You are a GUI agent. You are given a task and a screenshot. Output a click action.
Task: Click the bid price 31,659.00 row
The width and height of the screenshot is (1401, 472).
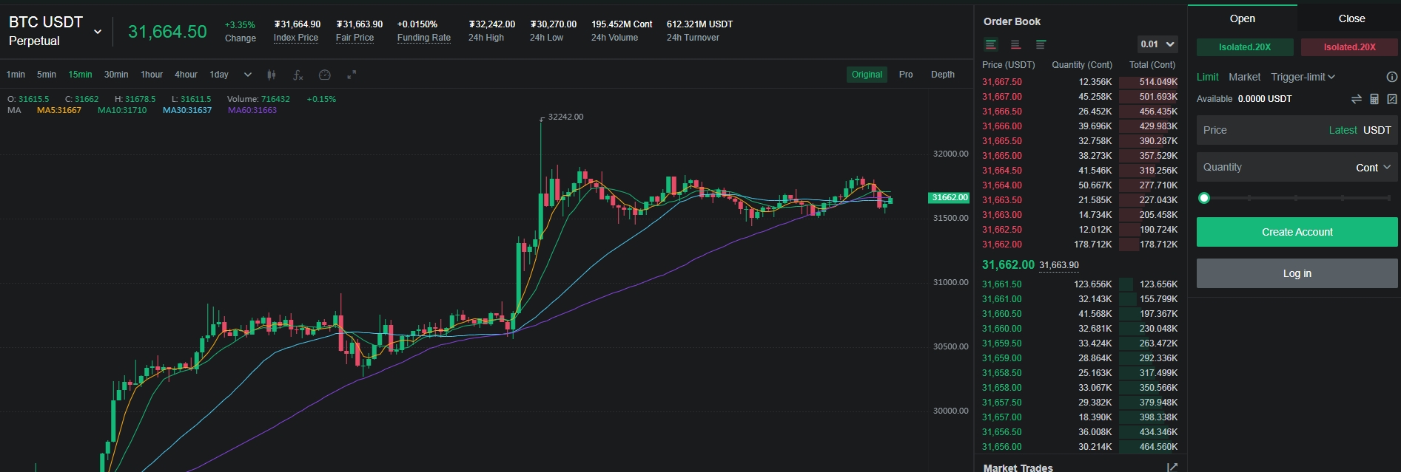coord(1079,358)
